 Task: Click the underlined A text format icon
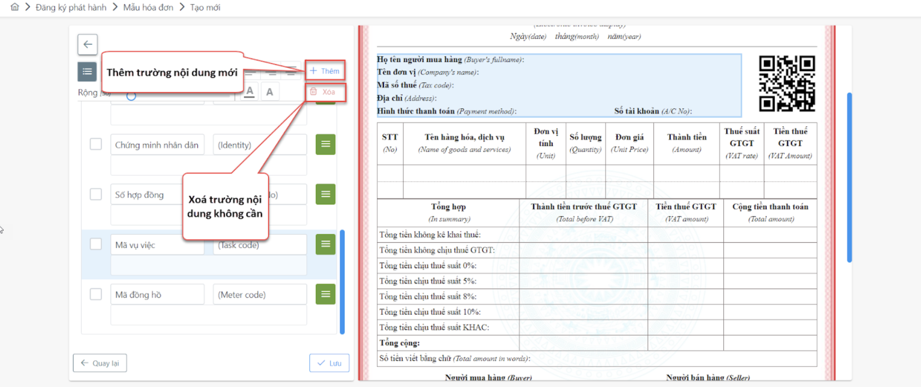pyautogui.click(x=250, y=92)
